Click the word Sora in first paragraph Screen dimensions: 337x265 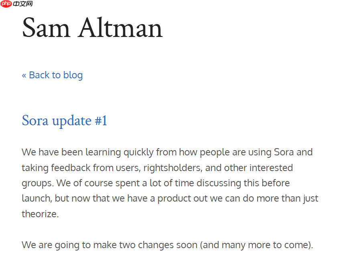[284, 153]
